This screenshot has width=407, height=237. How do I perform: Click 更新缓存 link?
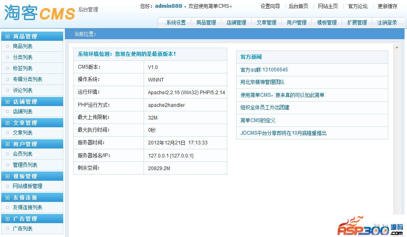click(387, 6)
